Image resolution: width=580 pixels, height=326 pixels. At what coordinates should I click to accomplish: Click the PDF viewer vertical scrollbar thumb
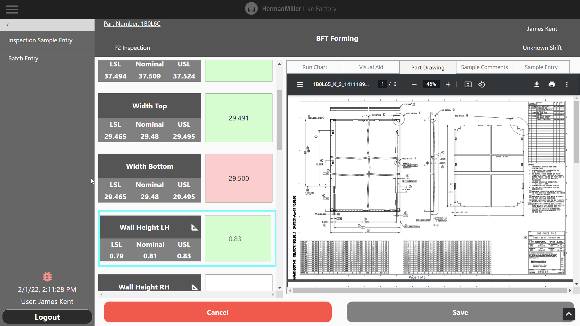(x=577, y=132)
